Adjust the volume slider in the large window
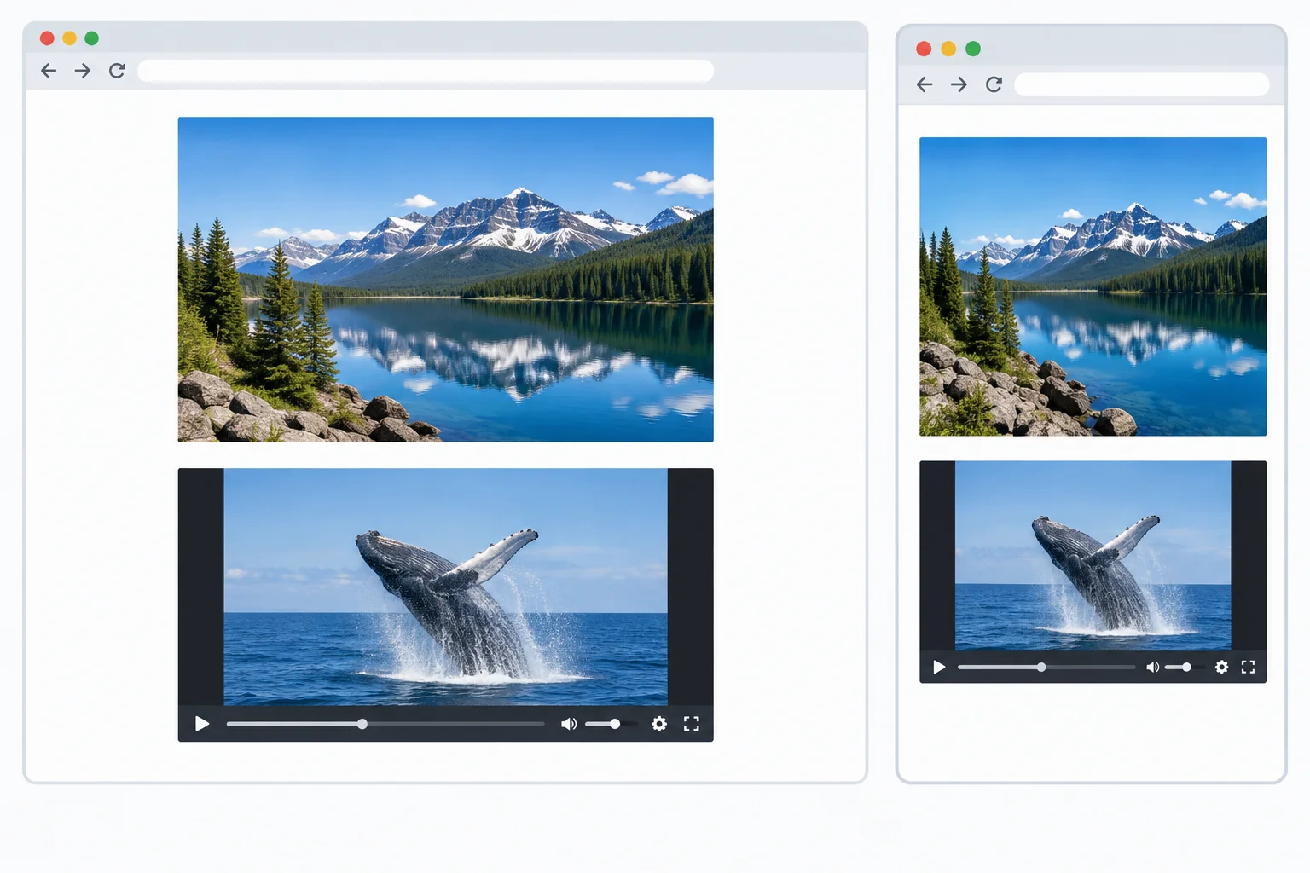The height and width of the screenshot is (873, 1310). tap(611, 724)
